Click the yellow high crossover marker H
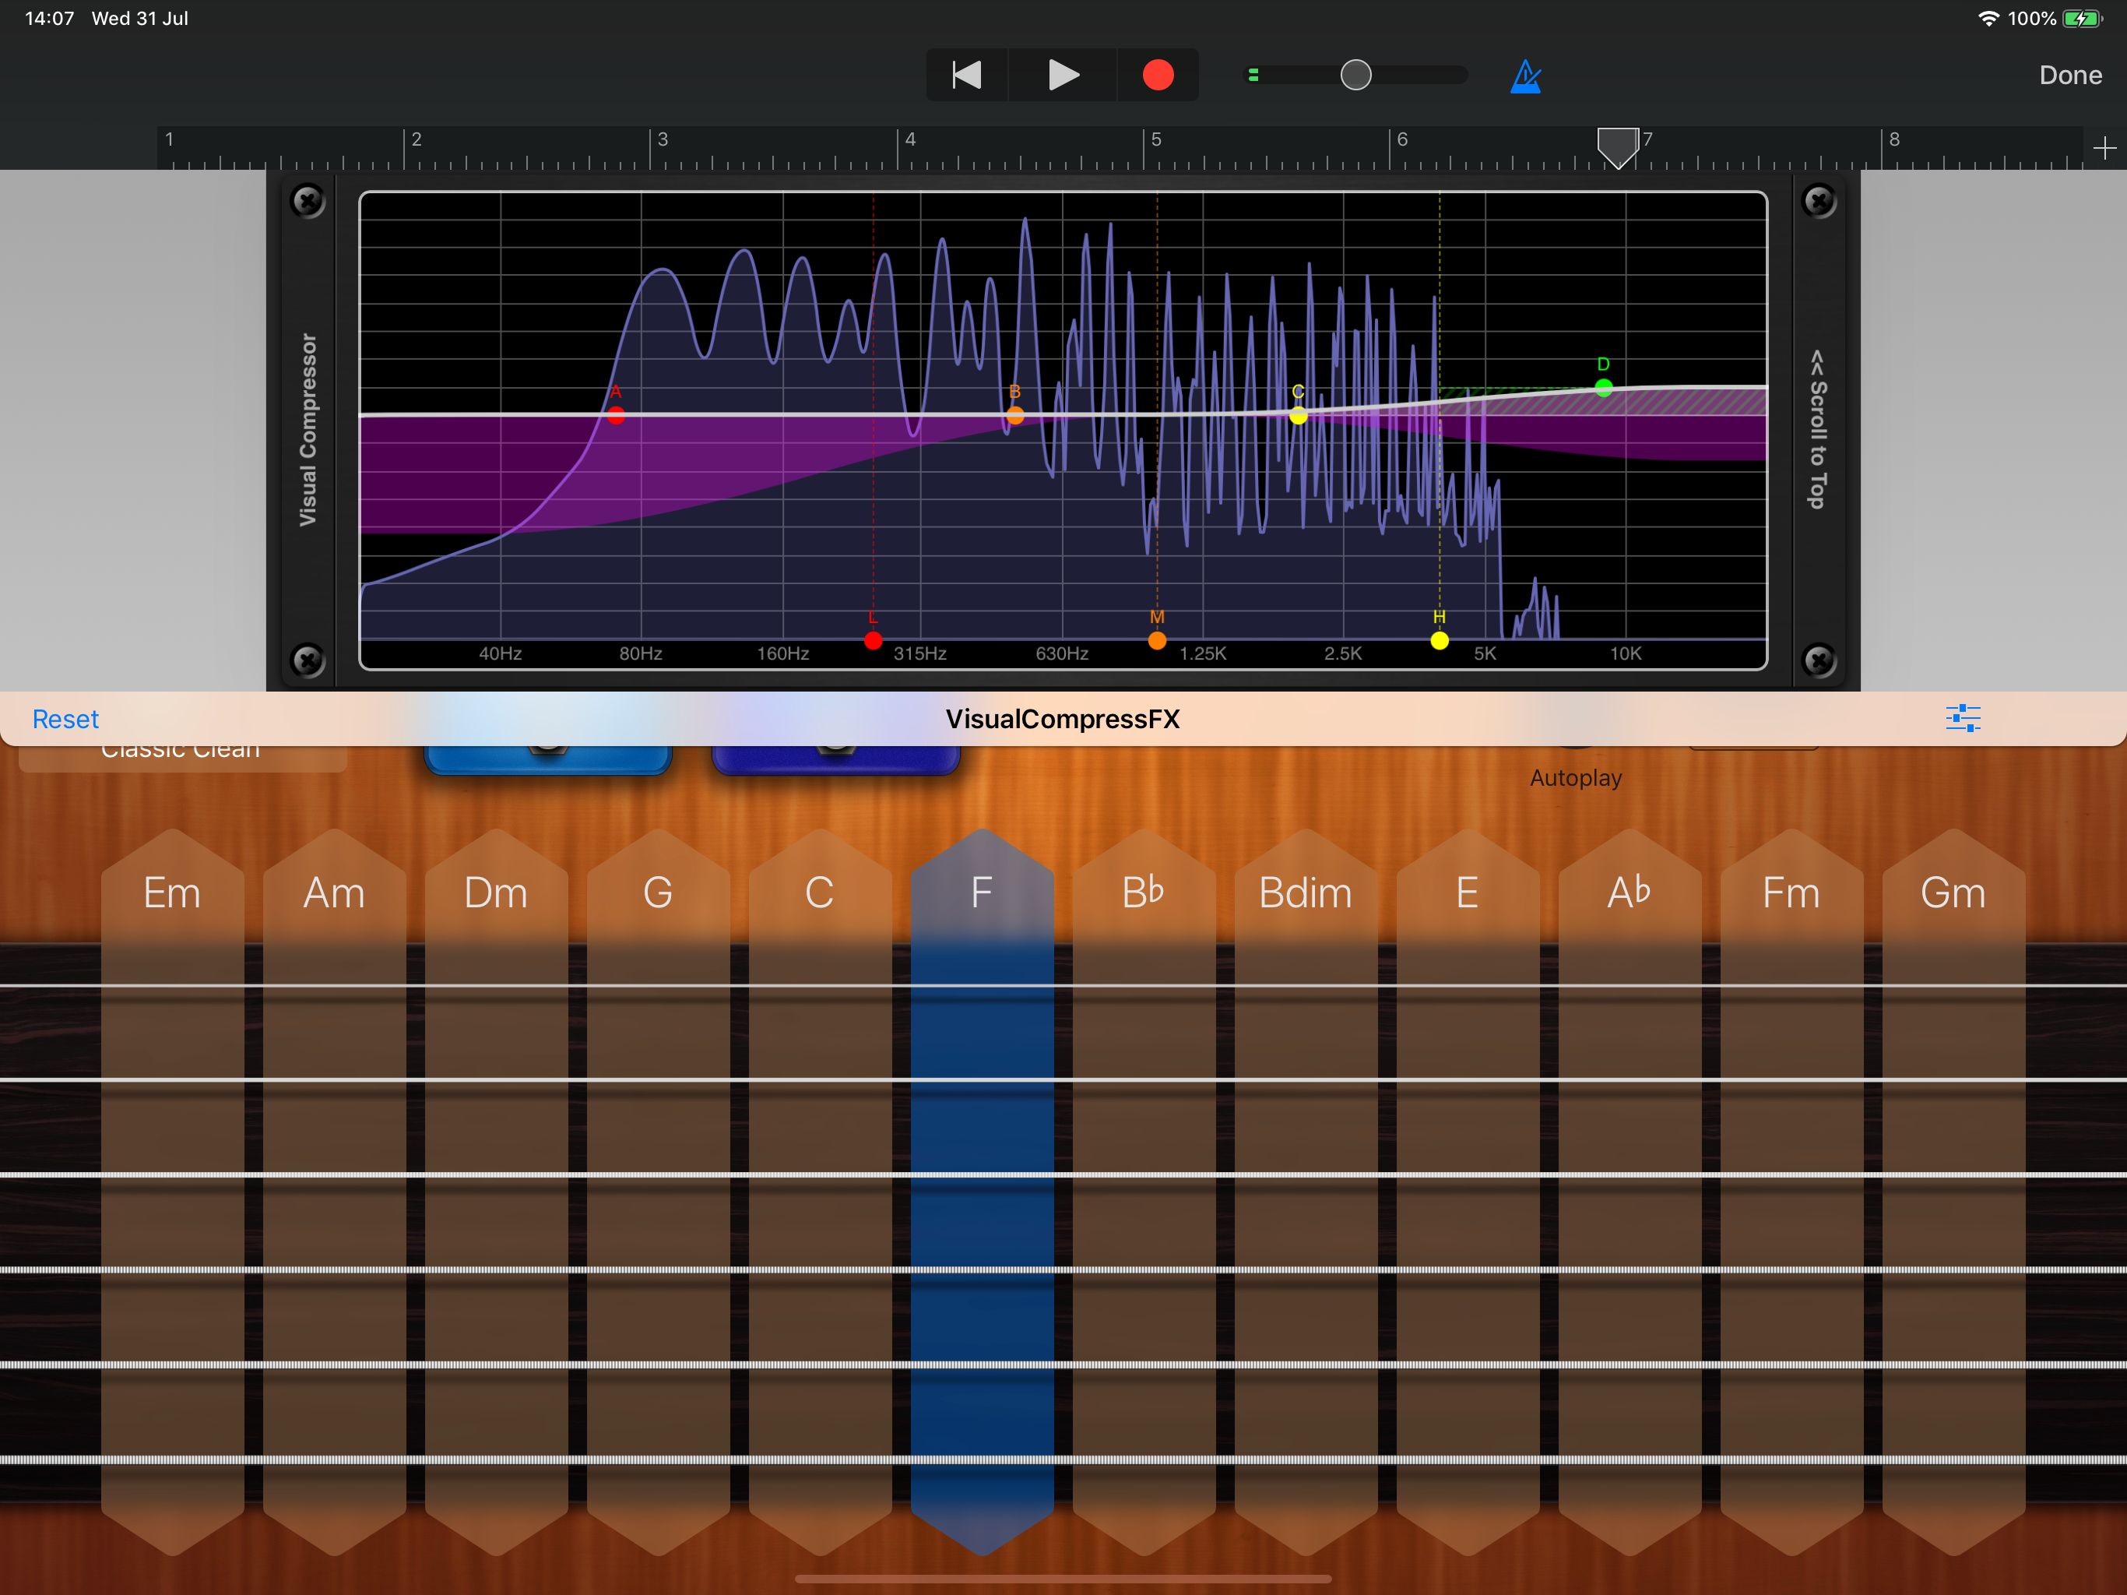The height and width of the screenshot is (1595, 2127). point(1440,641)
